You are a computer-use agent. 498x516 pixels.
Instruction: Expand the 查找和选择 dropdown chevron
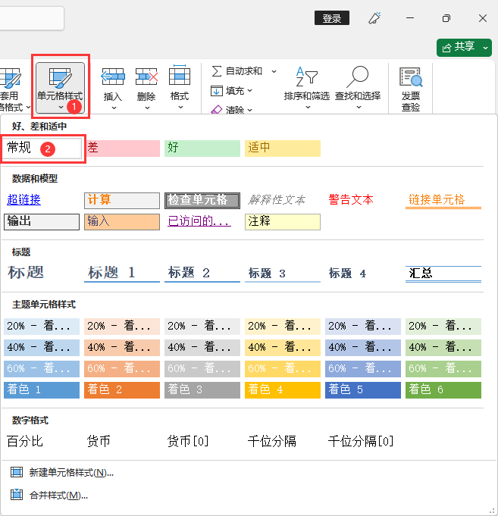click(359, 108)
